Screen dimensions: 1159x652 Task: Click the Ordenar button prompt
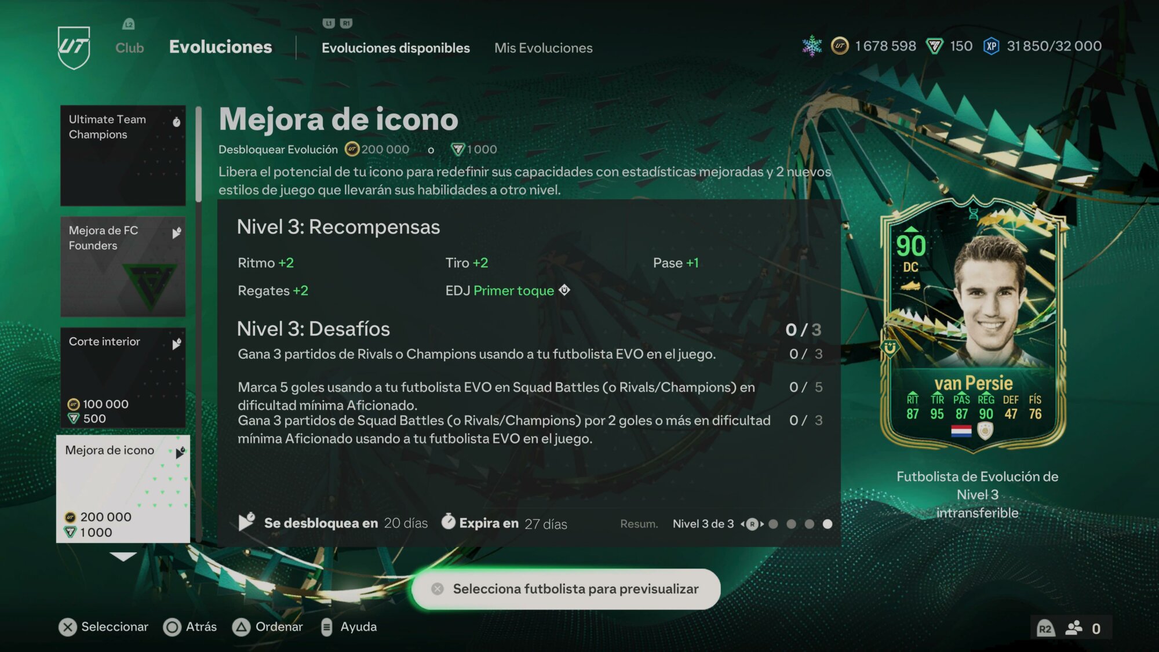(268, 627)
